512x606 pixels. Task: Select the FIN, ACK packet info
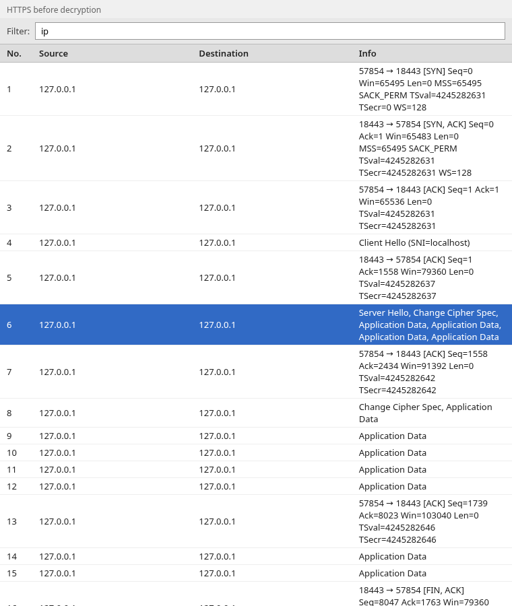pos(424,596)
